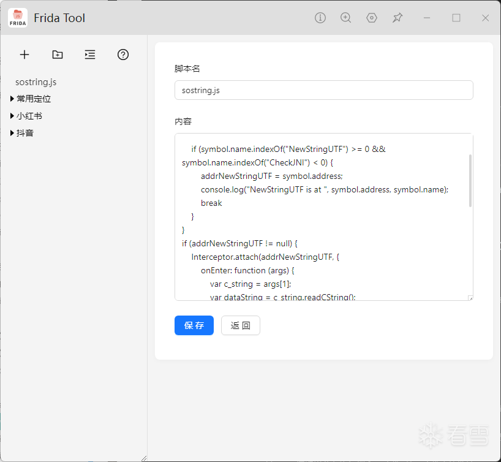
Task: Minimize the Frida Tool window
Action: (x=427, y=18)
